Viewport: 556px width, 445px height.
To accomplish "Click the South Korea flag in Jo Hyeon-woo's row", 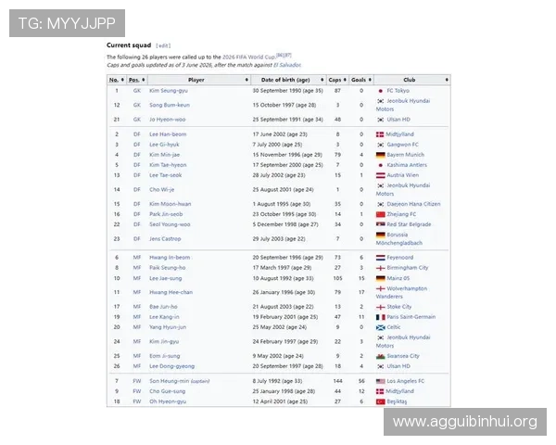I will (x=381, y=120).
